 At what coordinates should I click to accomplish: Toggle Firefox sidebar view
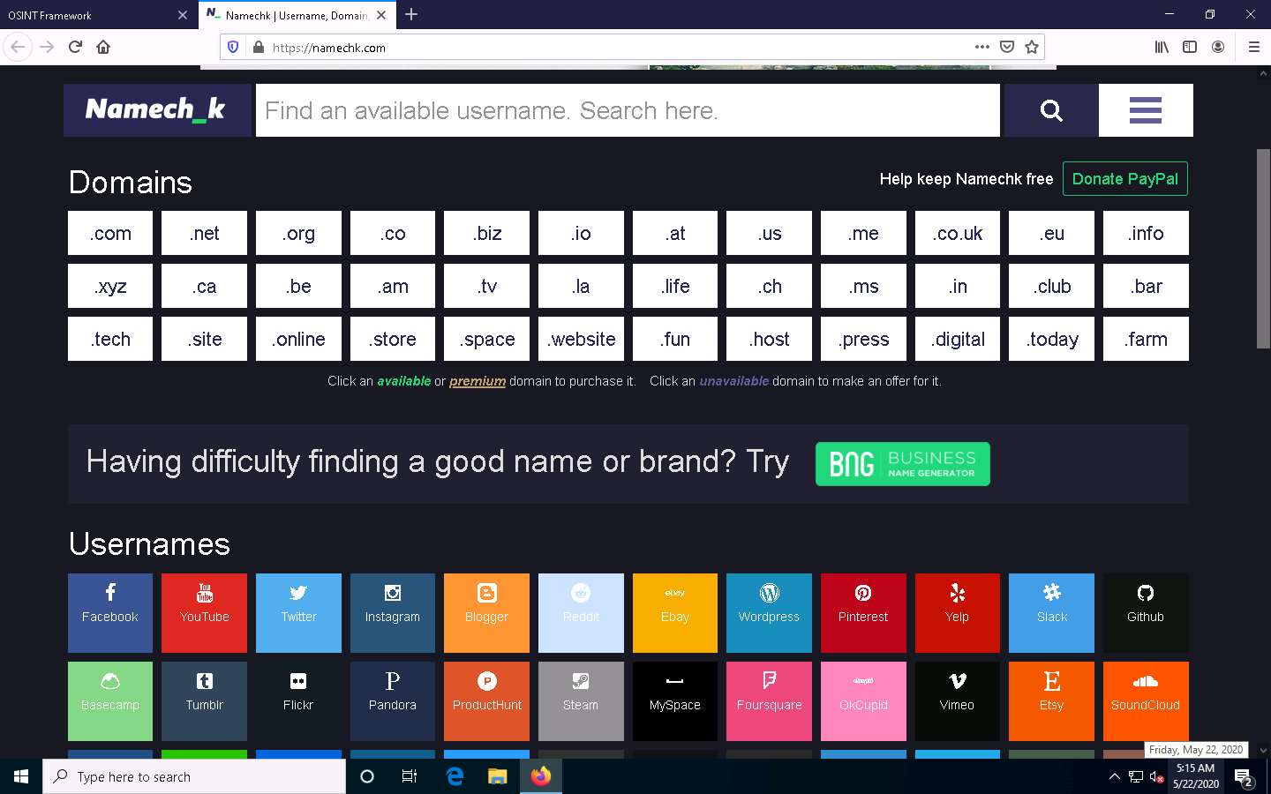click(1190, 47)
